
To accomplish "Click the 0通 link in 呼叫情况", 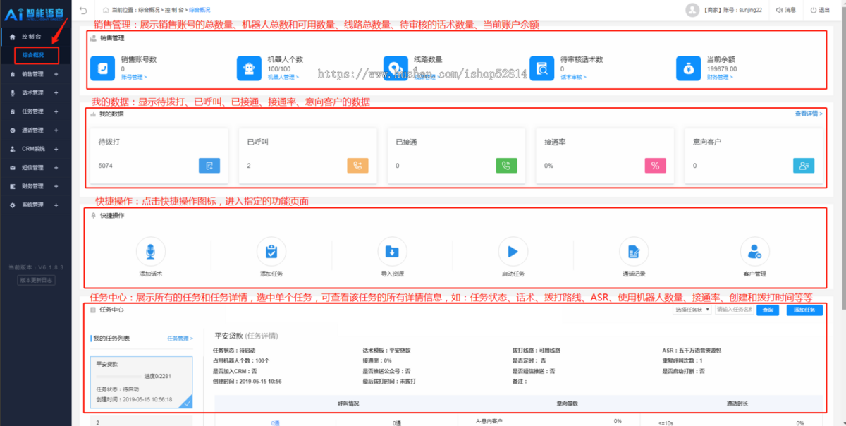I will (276, 422).
